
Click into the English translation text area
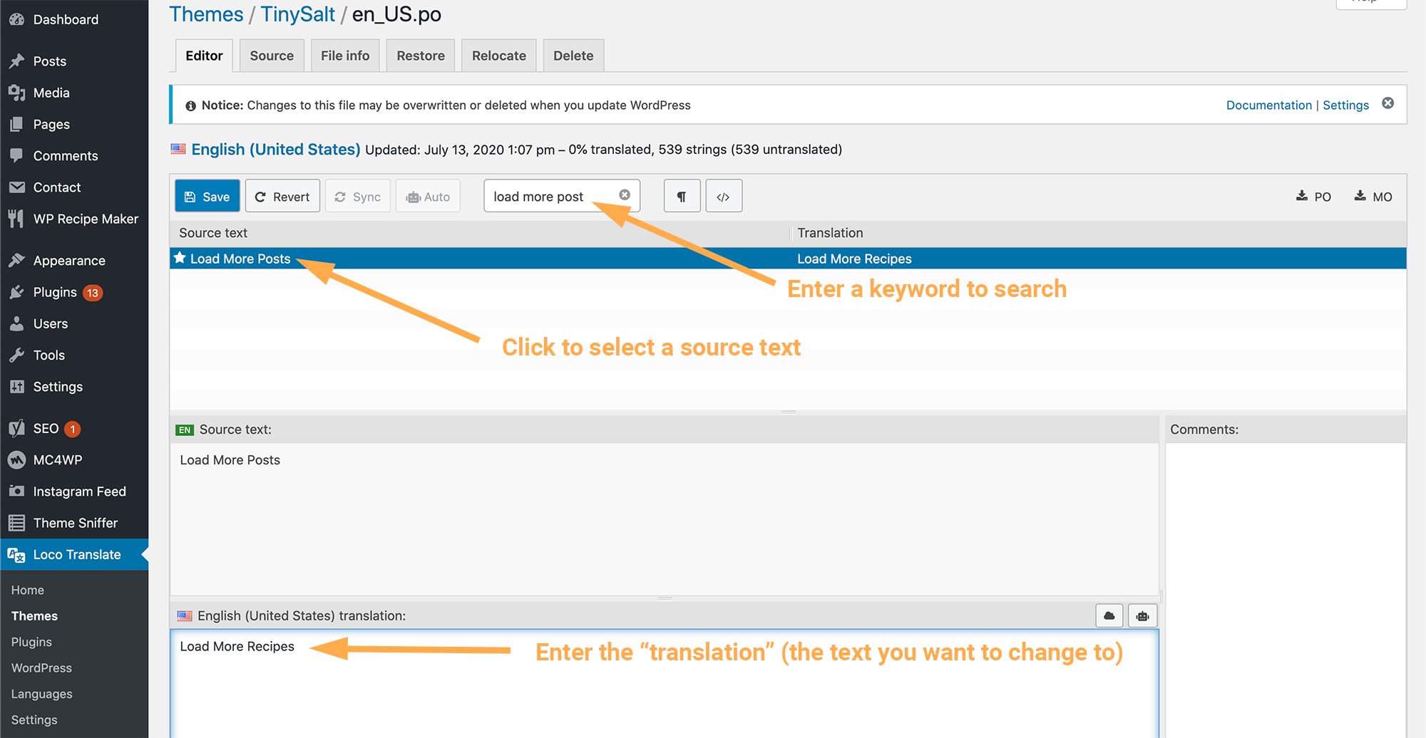coord(663,684)
